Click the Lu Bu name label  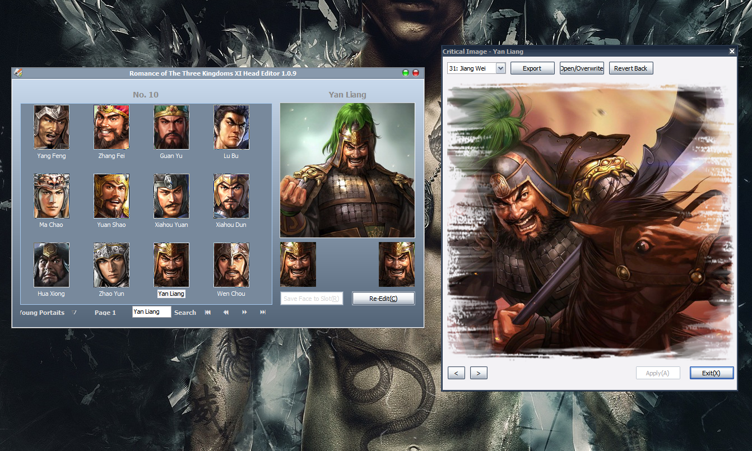click(231, 156)
